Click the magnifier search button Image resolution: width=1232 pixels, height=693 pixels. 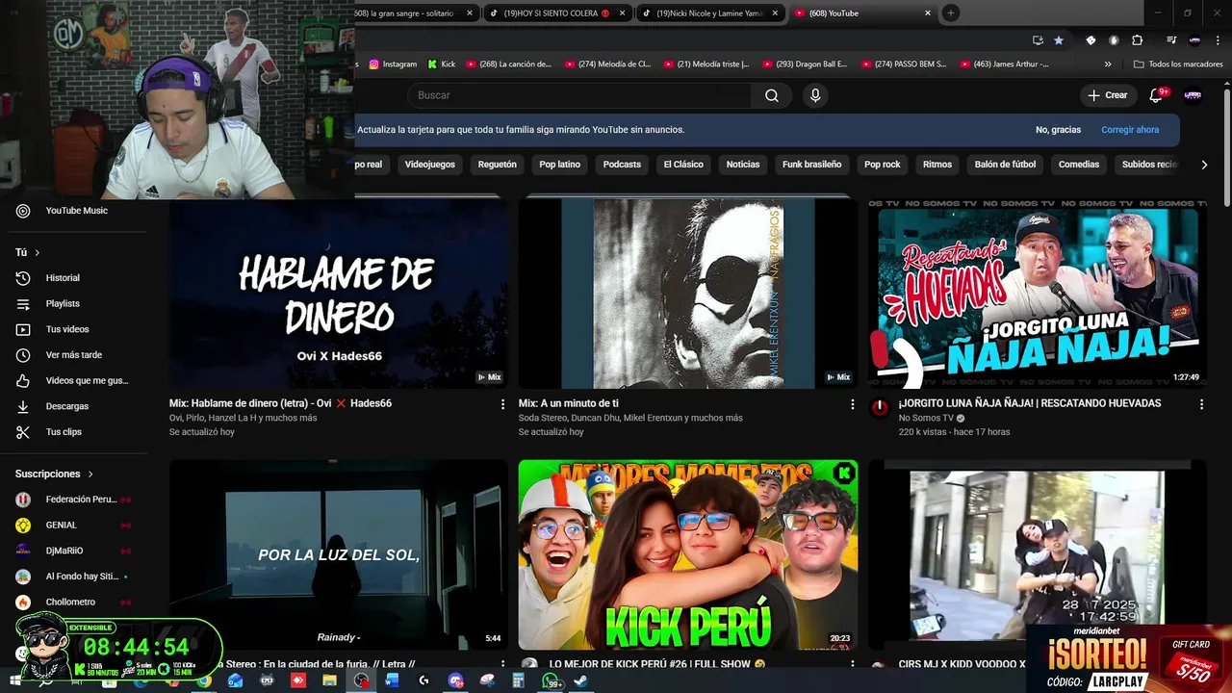(772, 95)
